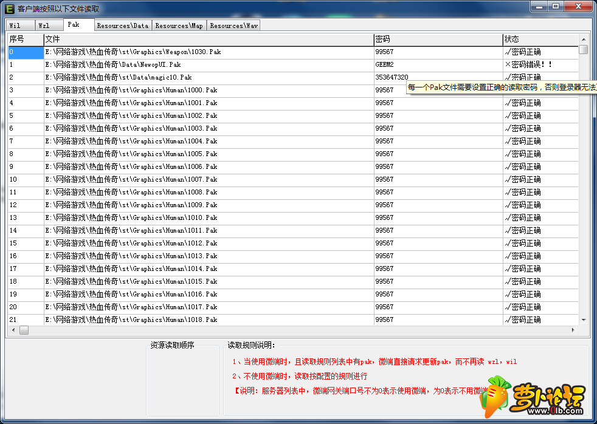Select the Data\NewopUI.Pak file path
The image size is (597, 424).
[x=113, y=64]
